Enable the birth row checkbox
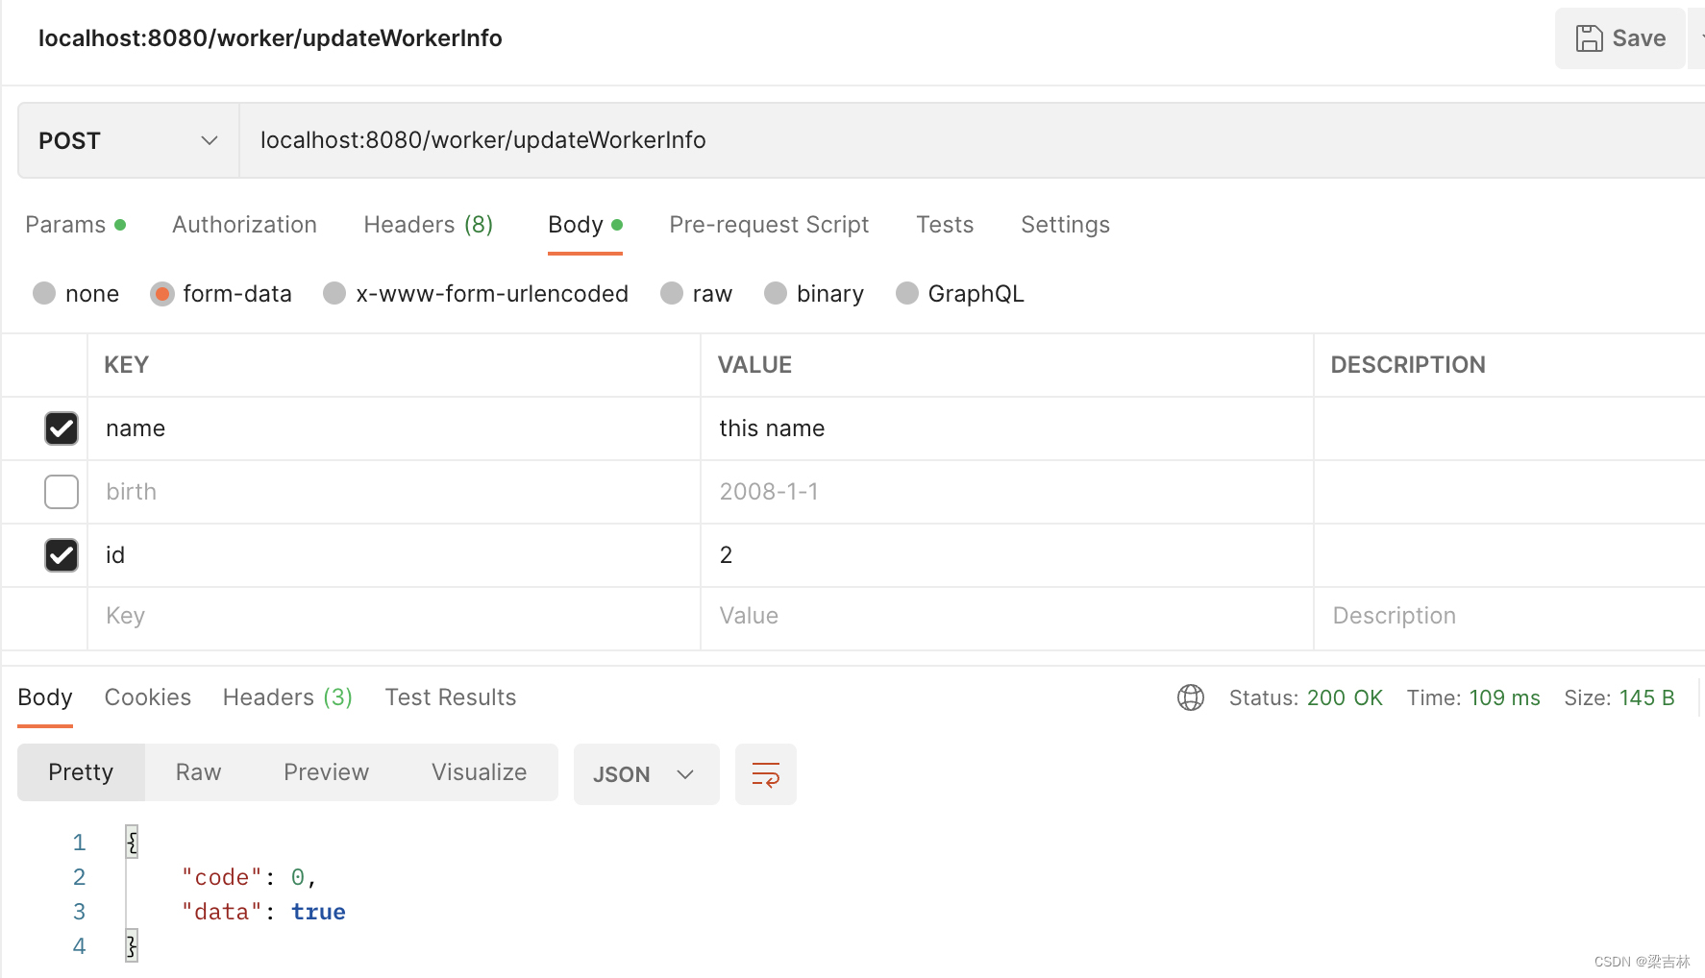Viewport: 1705px width, 978px height. click(x=62, y=492)
